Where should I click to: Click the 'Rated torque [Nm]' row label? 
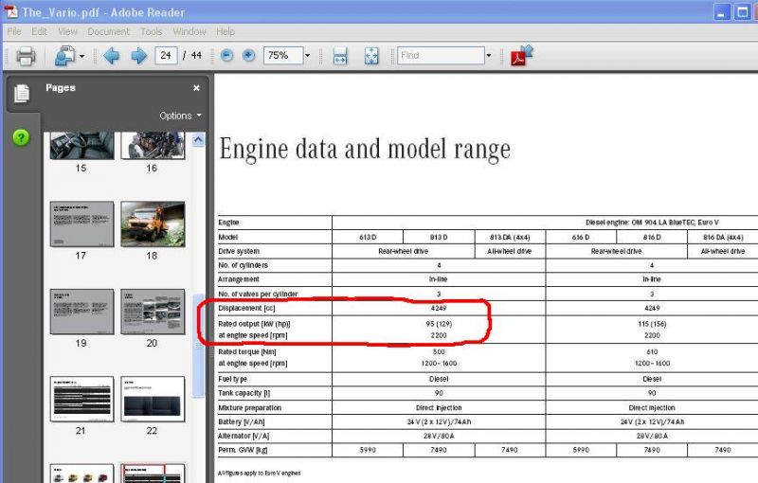[x=247, y=351]
